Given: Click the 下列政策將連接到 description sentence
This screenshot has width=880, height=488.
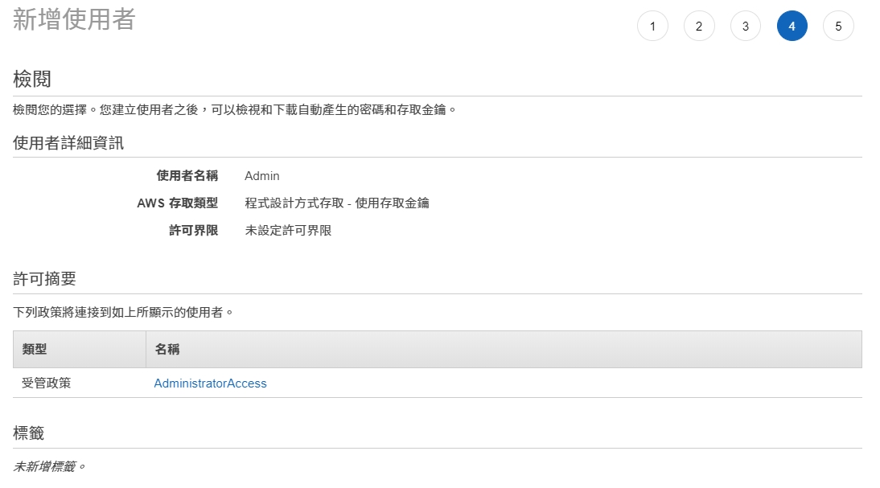Looking at the screenshot, I should coord(123,312).
